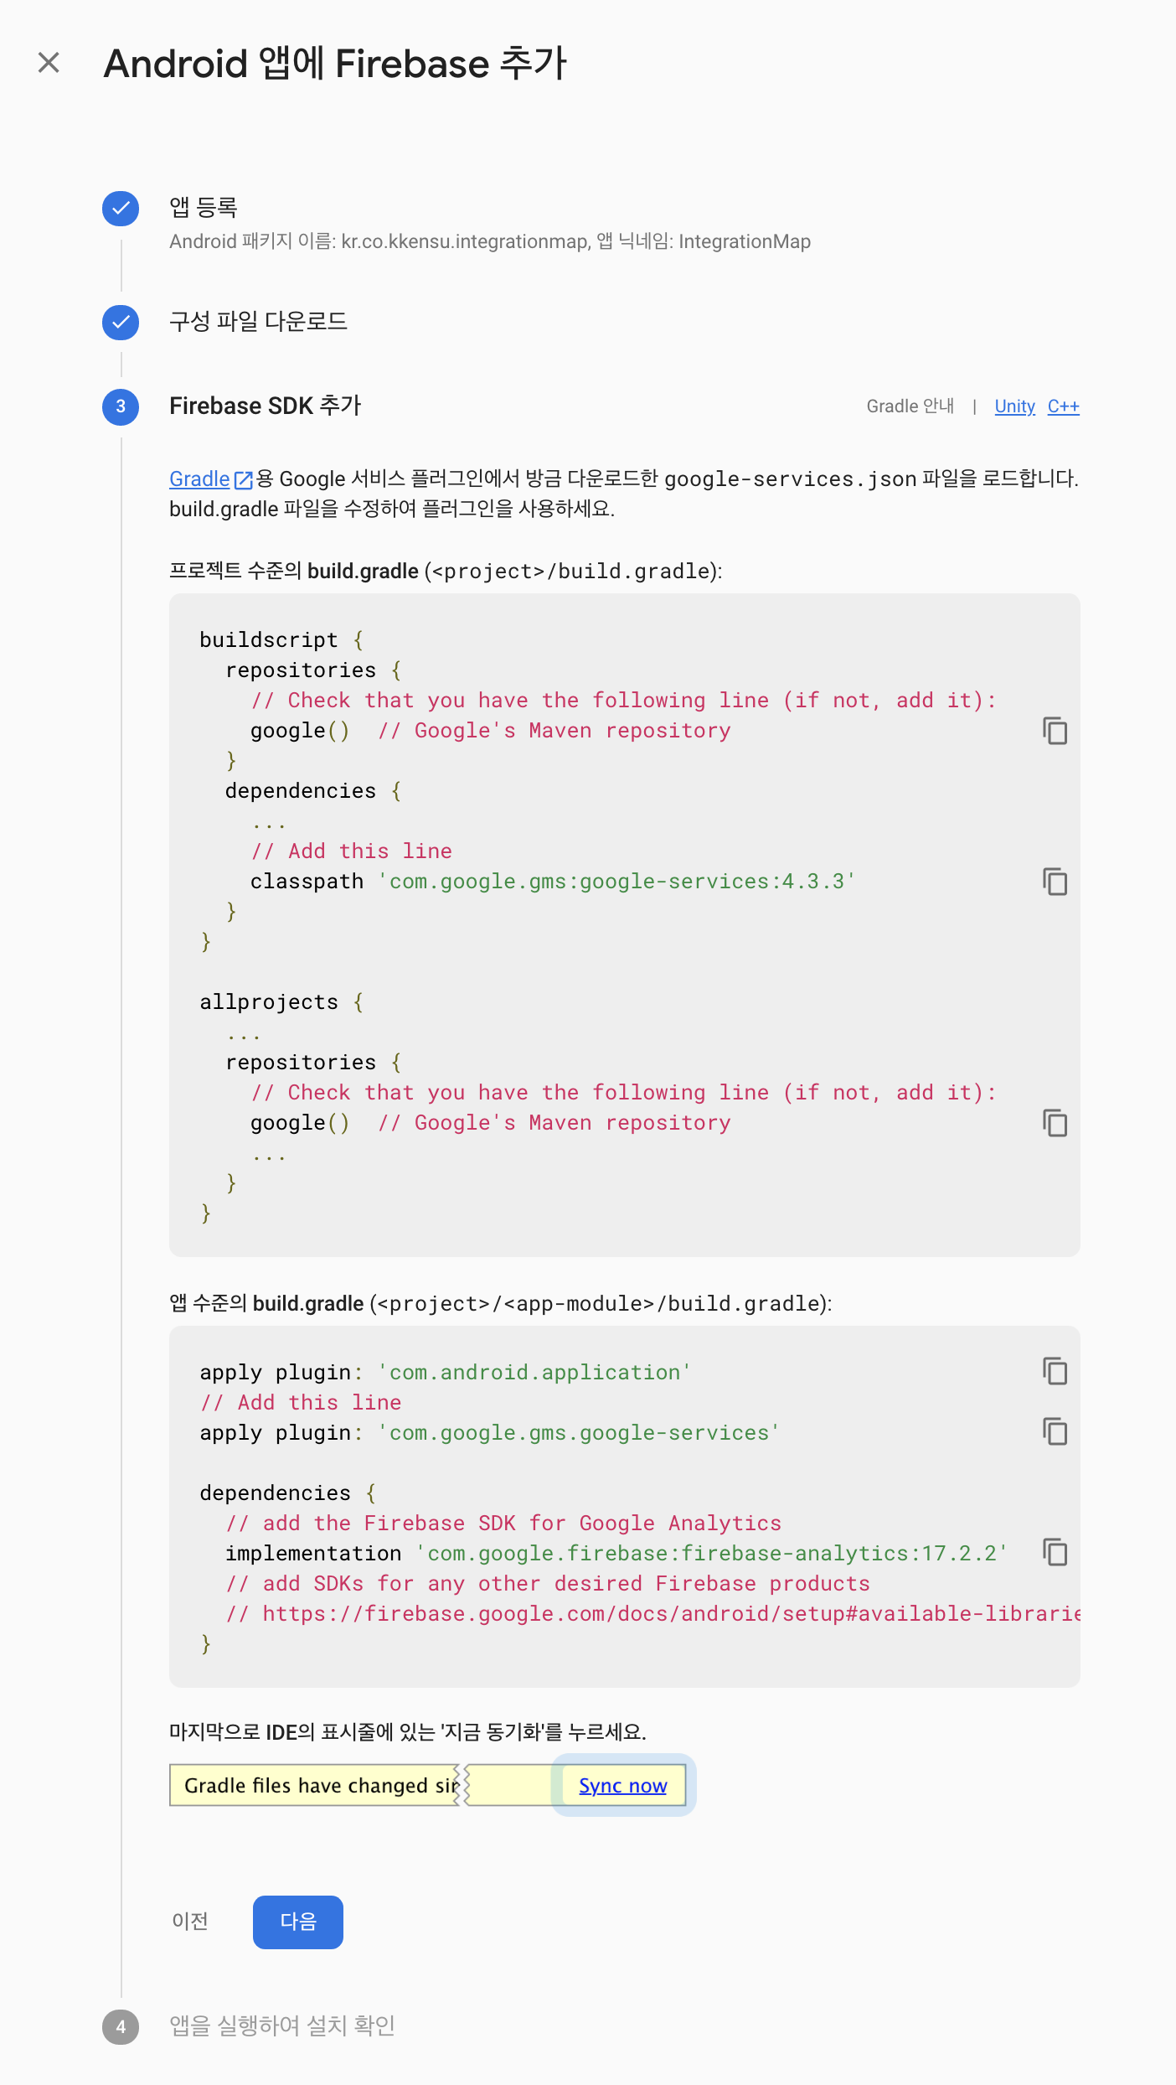Image resolution: width=1176 pixels, height=2085 pixels.
Task: Click the Android 패키지 이름 details text
Action: (490, 242)
